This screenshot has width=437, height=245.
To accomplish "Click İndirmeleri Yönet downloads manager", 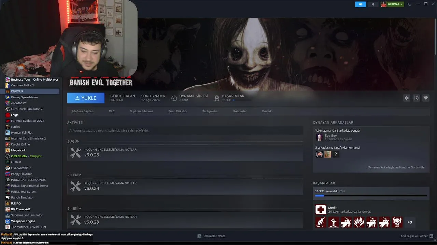I will click(x=211, y=236).
